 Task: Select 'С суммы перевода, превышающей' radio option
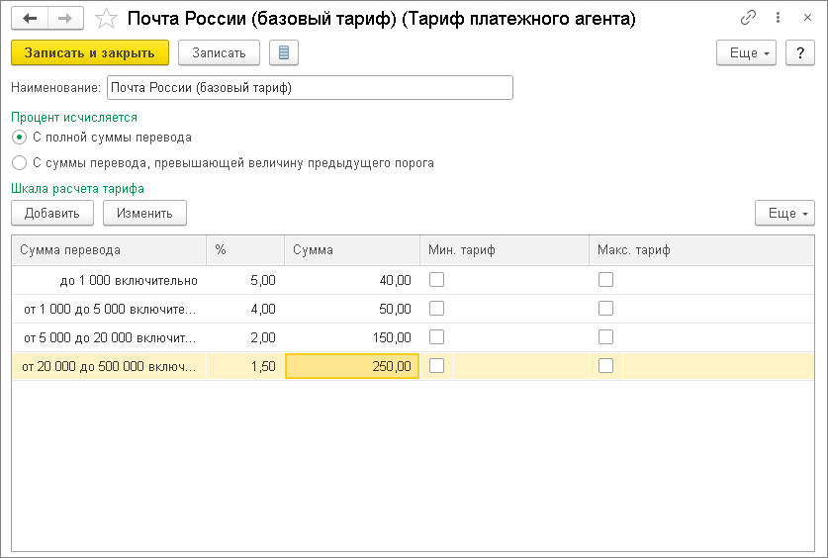pos(20,163)
